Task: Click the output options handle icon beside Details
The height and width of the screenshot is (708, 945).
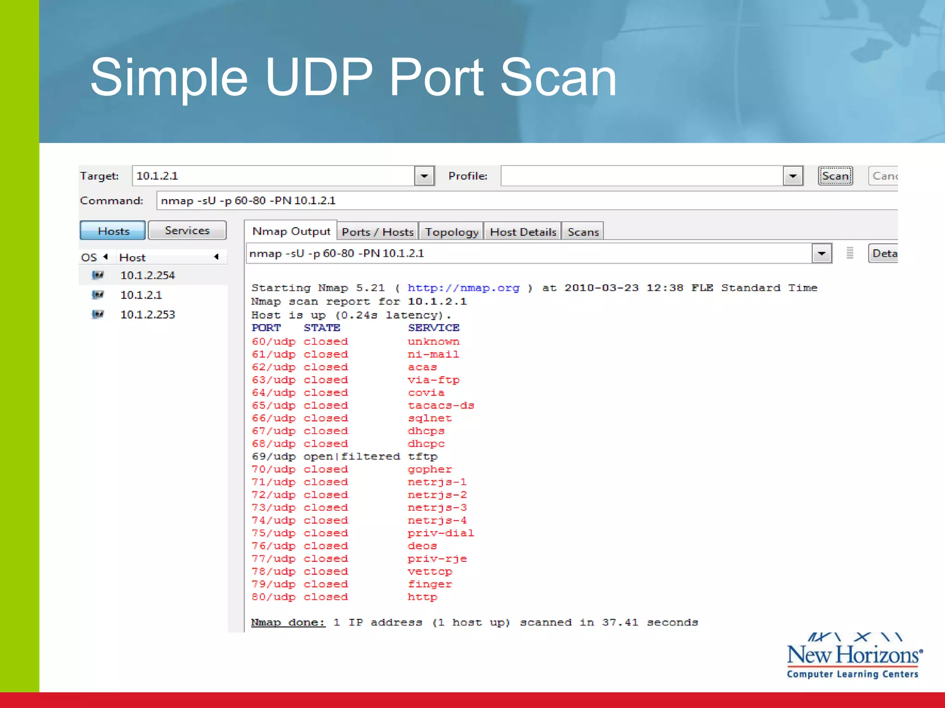Action: coord(849,253)
